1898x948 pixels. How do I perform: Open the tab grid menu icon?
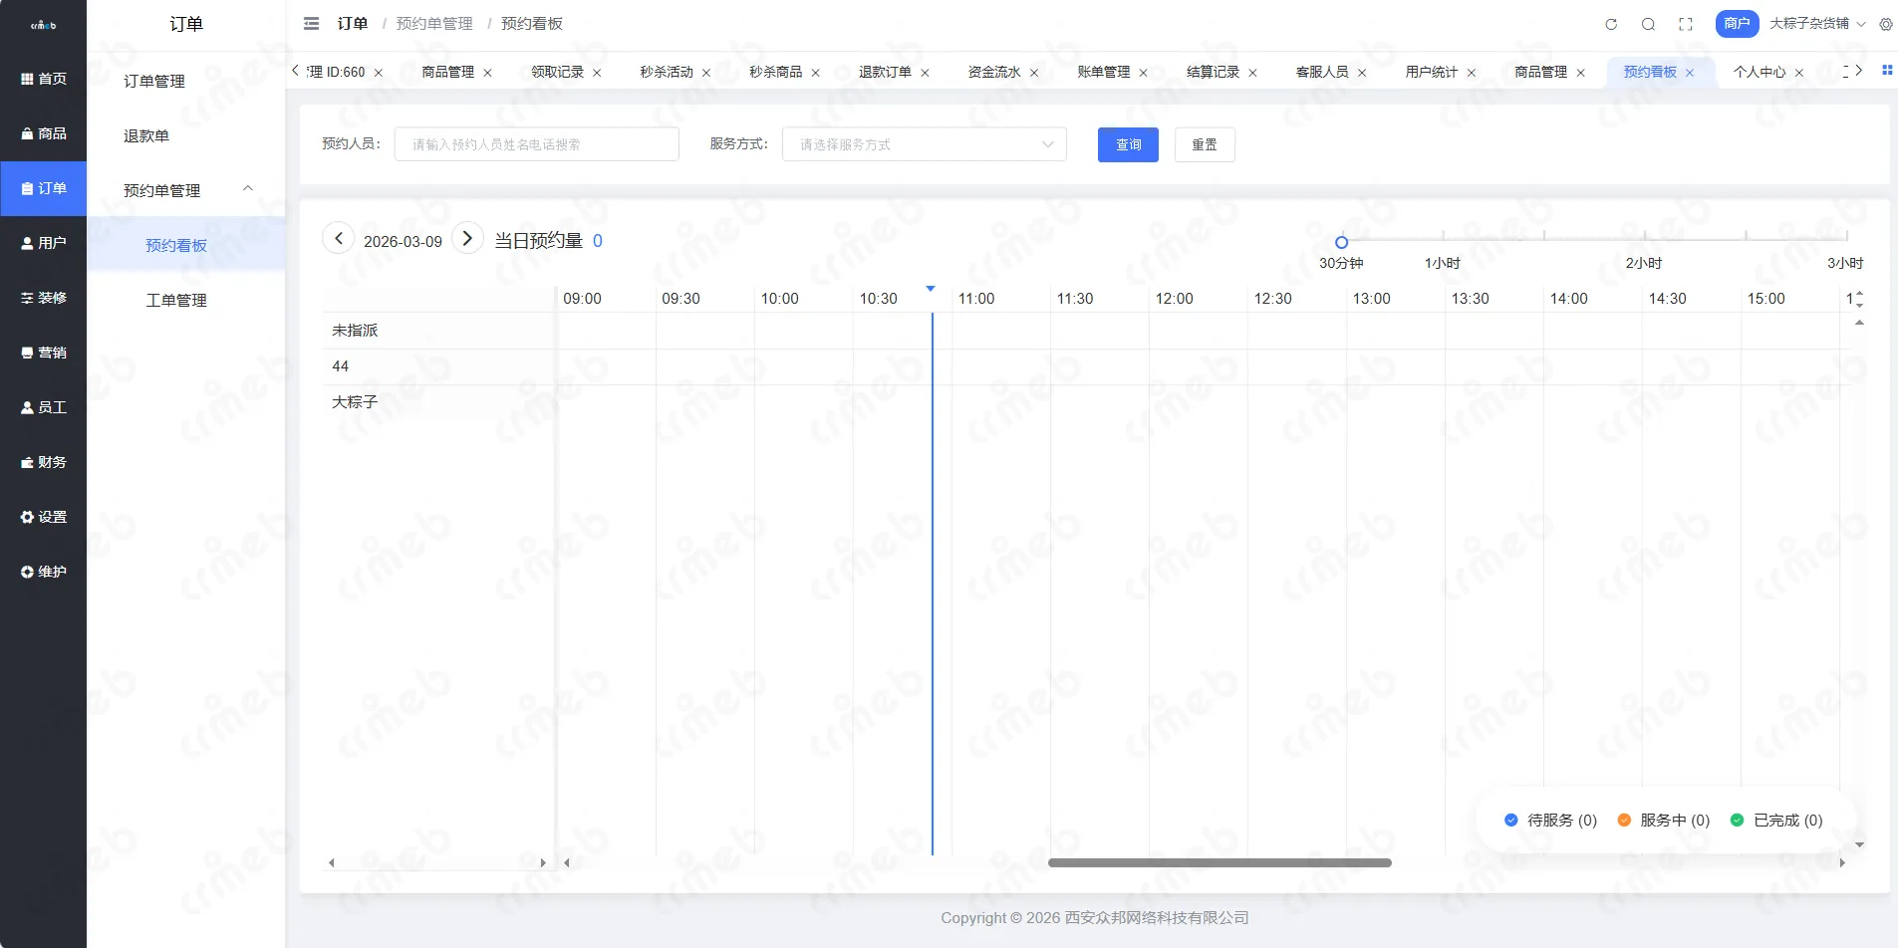point(1887,70)
